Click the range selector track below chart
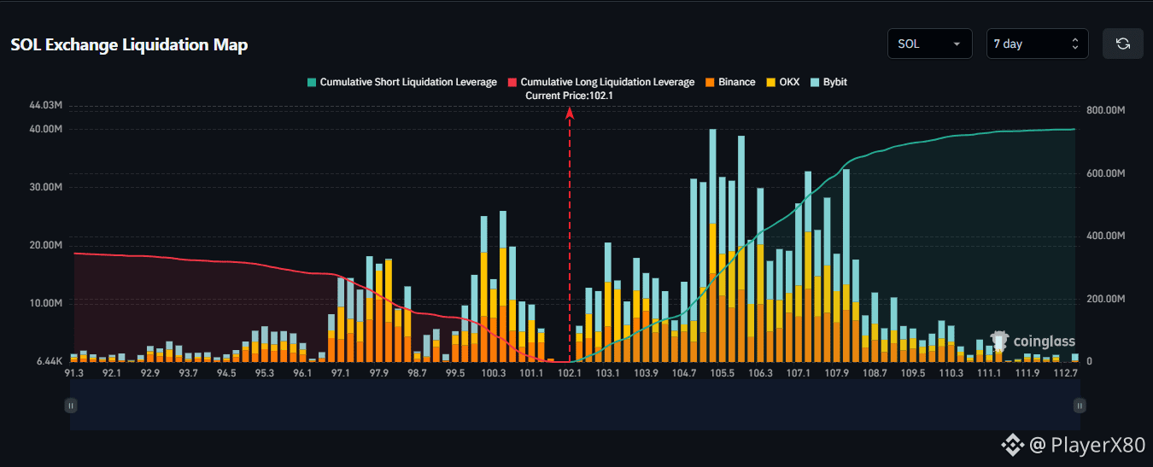This screenshot has height=467, width=1153. point(576,406)
